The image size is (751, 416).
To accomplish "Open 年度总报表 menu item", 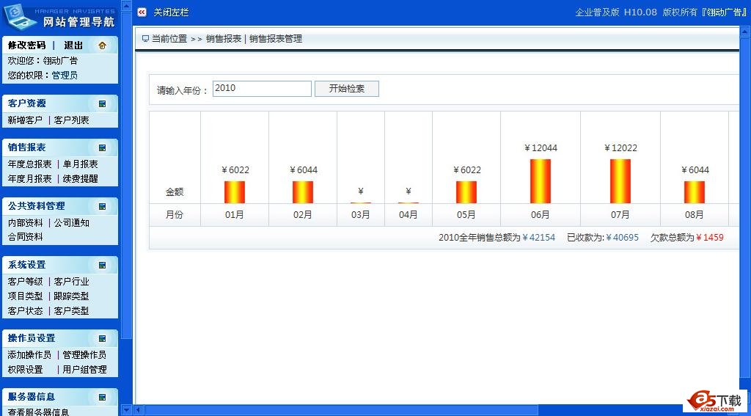I will pyautogui.click(x=29, y=164).
